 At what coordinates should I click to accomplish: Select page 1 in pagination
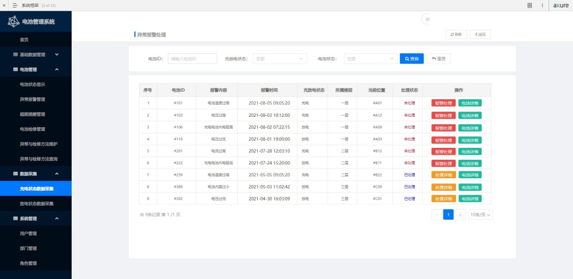[x=449, y=215]
